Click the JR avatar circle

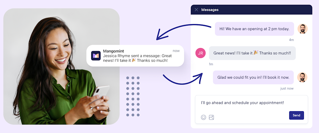[200, 53]
